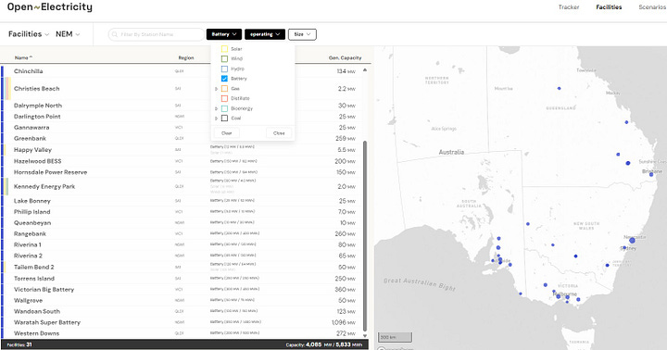Select the Wallgrove facility row

pos(182,301)
